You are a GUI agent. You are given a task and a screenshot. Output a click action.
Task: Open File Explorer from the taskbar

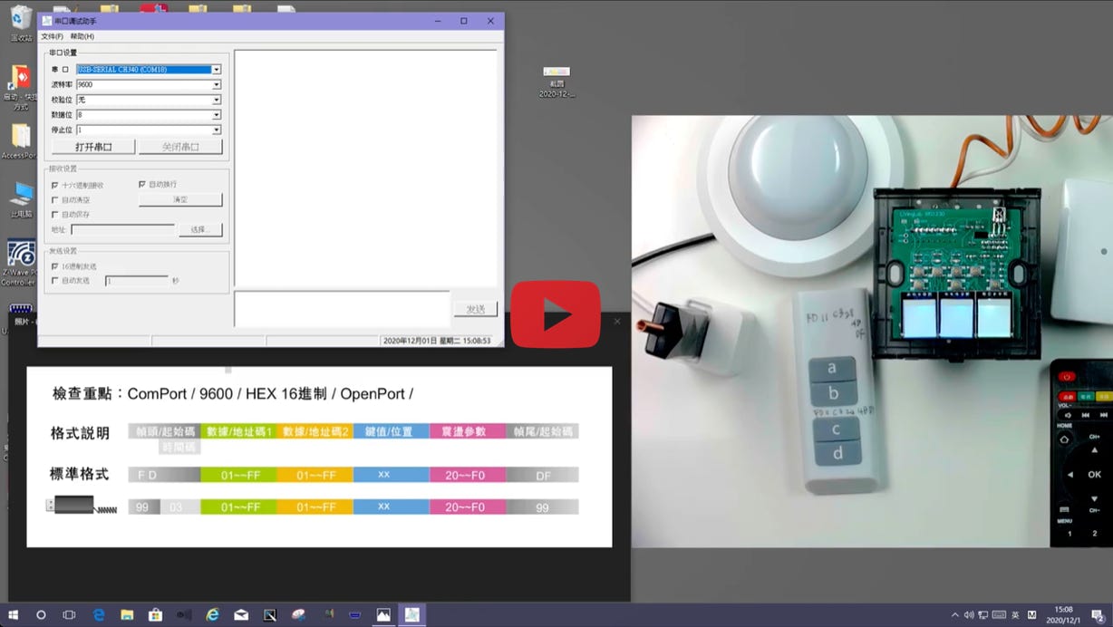pyautogui.click(x=127, y=614)
